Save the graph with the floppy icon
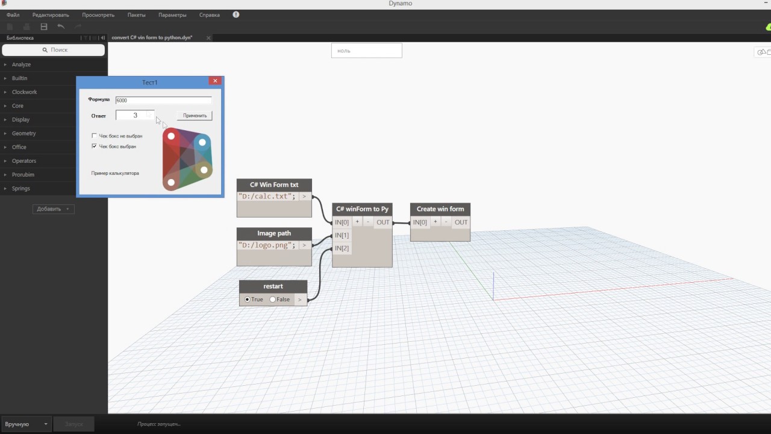The image size is (771, 434). click(44, 27)
